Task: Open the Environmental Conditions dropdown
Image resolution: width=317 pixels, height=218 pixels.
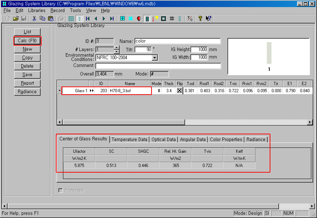Action: click(x=155, y=57)
